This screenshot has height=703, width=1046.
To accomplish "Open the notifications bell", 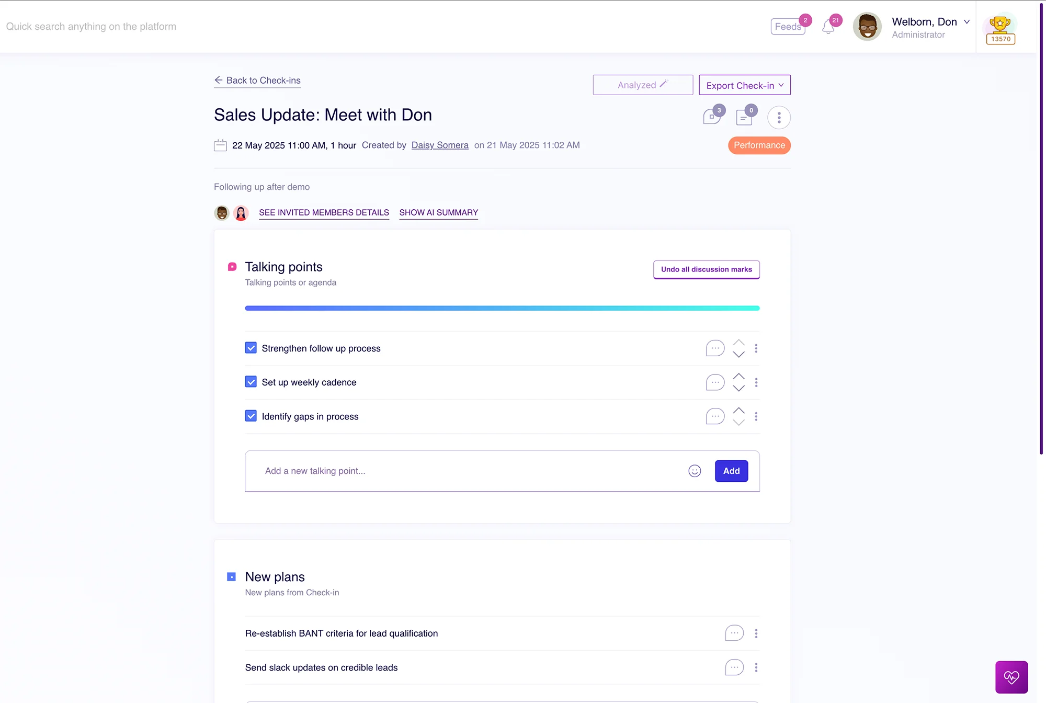I will [x=828, y=27].
